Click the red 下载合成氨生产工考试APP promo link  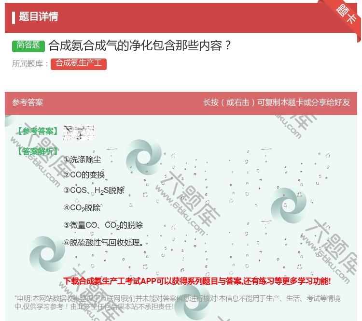pyautogui.click(x=197, y=281)
